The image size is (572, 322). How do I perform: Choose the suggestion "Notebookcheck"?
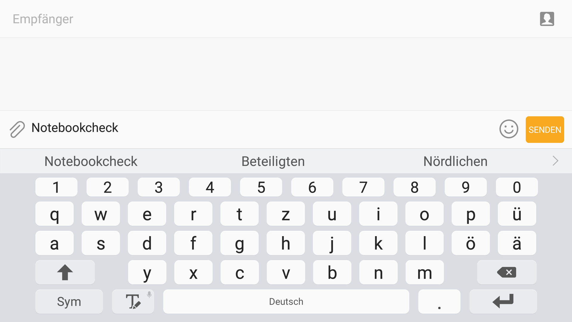(91, 161)
